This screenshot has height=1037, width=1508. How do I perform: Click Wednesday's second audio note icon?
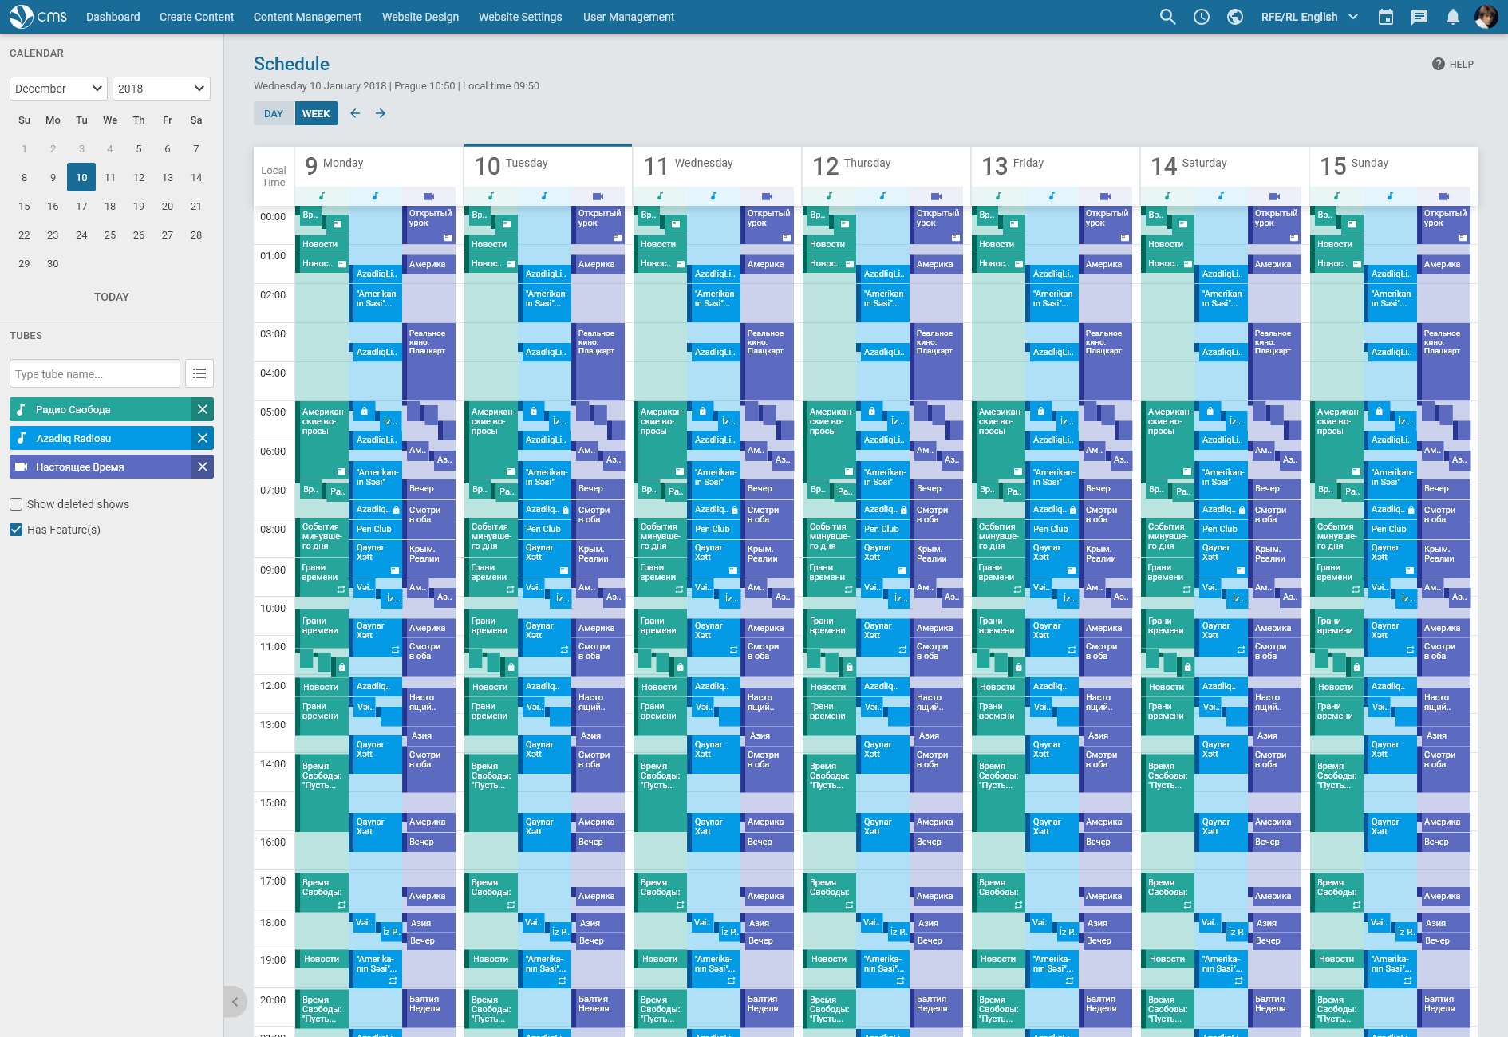click(713, 196)
